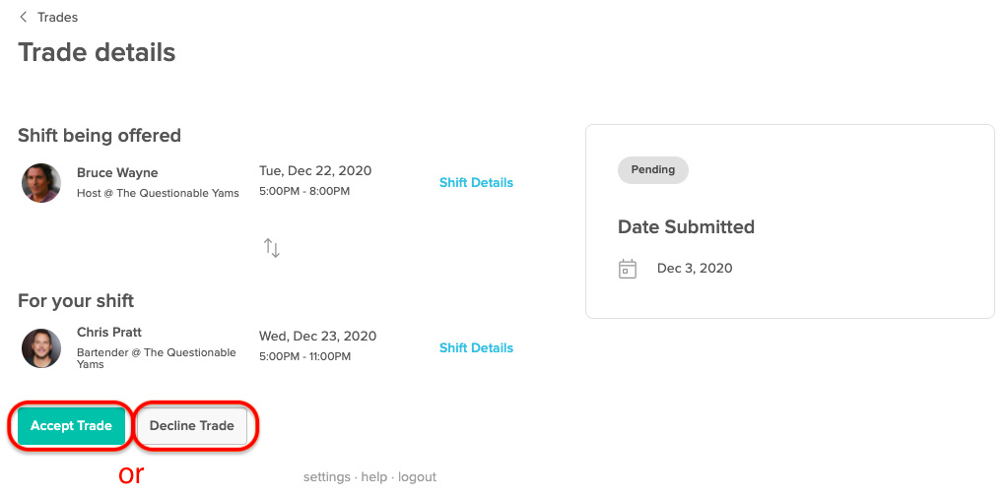Click the Tue, Dec 22, 2020 shift date
Screen dimensions: 1006x496
[x=315, y=170]
